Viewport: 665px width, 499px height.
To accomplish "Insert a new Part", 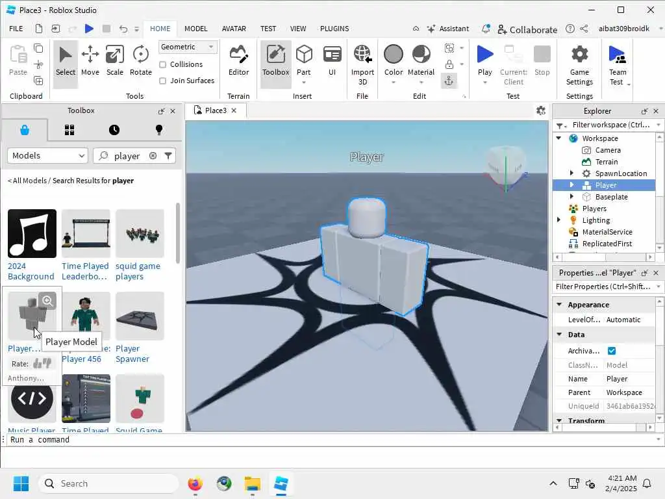I will click(x=304, y=60).
